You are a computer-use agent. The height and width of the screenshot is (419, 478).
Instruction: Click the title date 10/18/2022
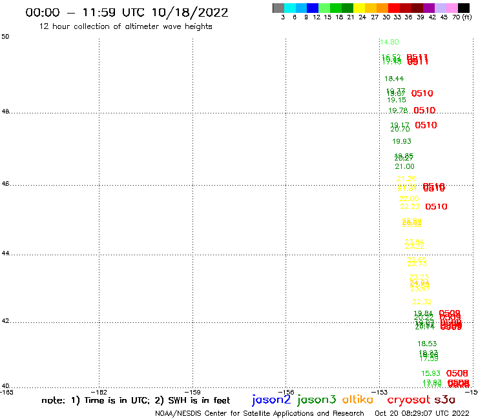tap(190, 13)
